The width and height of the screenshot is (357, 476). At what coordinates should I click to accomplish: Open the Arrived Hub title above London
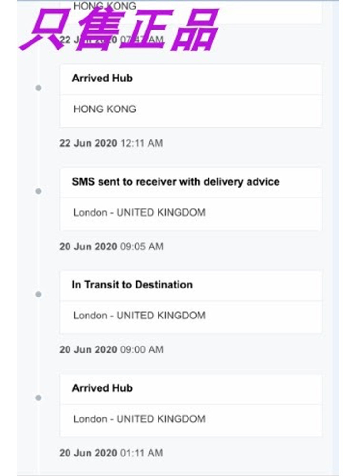[x=102, y=388]
